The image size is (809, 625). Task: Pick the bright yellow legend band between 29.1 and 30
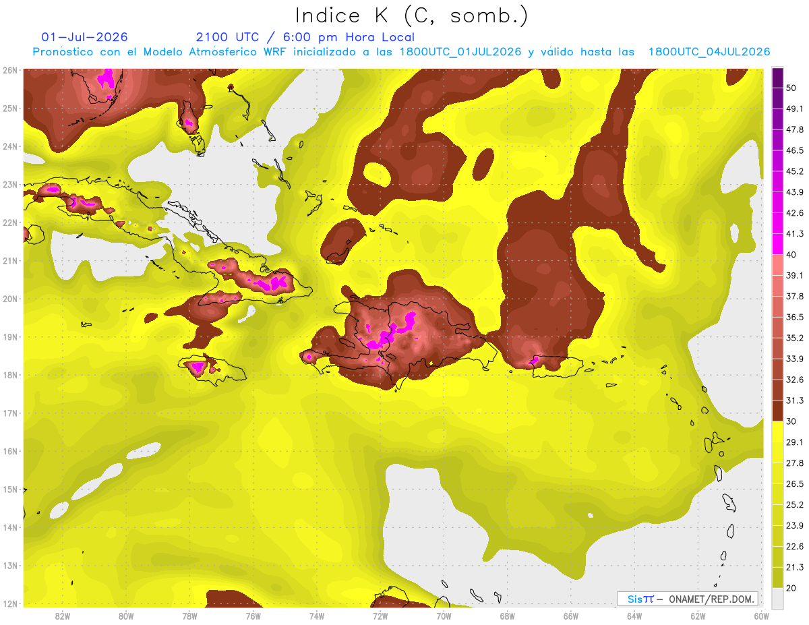777,432
